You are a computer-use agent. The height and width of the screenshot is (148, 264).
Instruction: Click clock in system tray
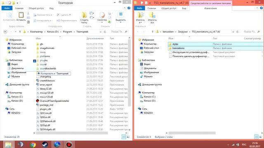255,144
